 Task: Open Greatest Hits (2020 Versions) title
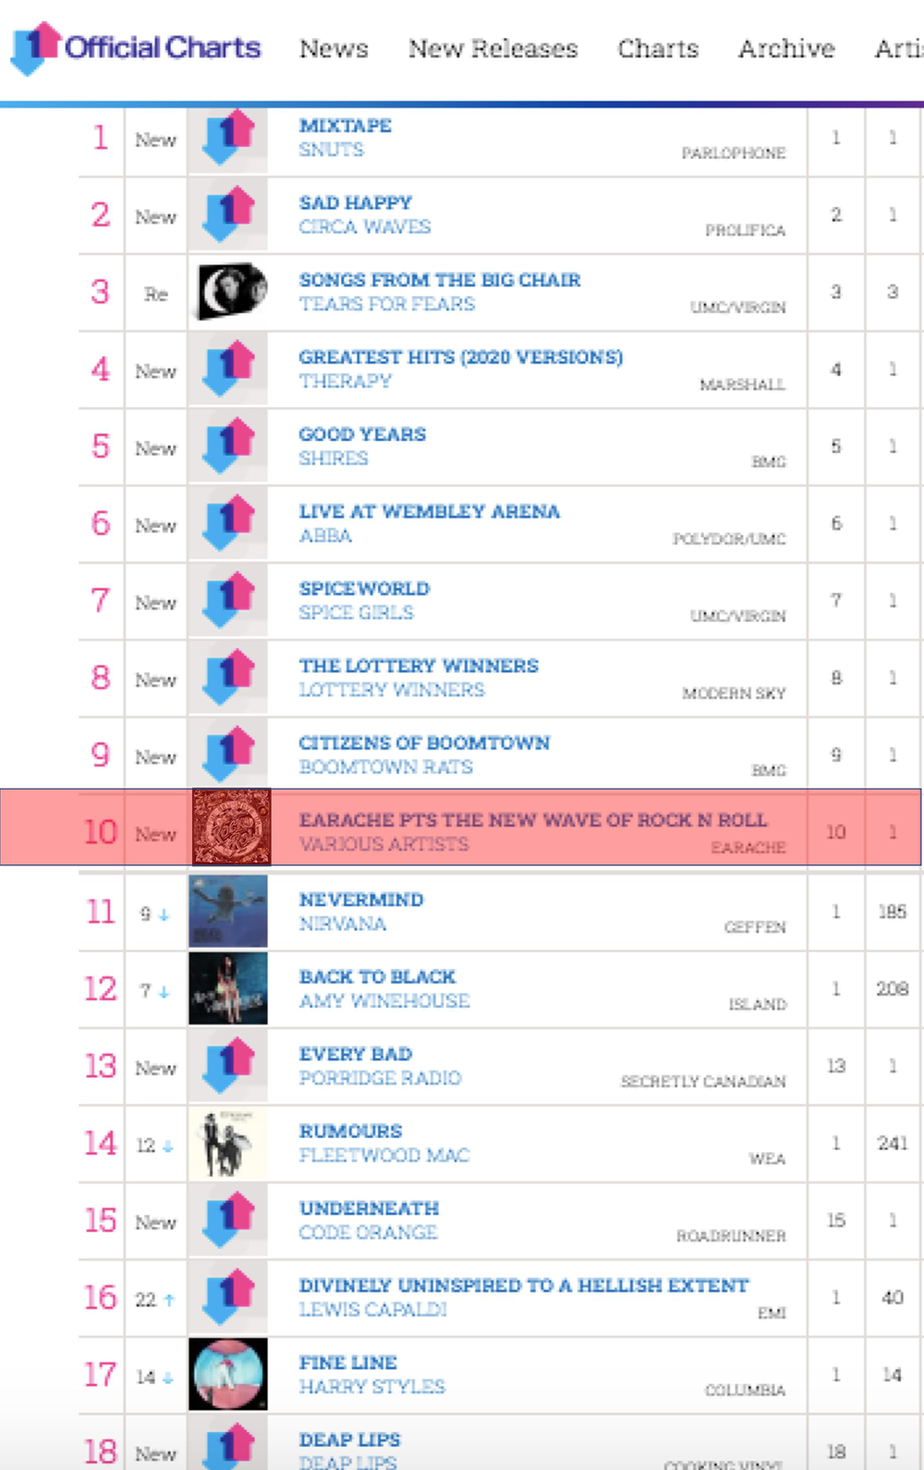pos(461,357)
